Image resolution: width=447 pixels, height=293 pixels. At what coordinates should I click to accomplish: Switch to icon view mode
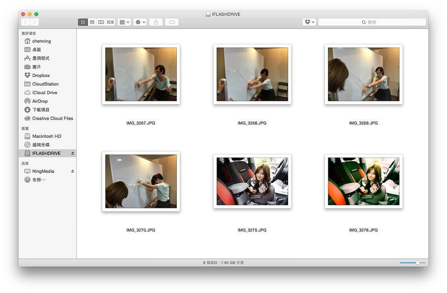83,22
